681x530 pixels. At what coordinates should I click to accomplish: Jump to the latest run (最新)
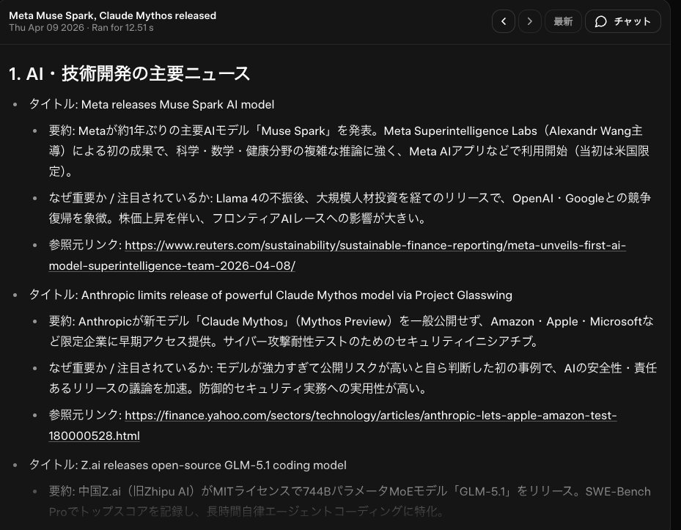click(563, 21)
